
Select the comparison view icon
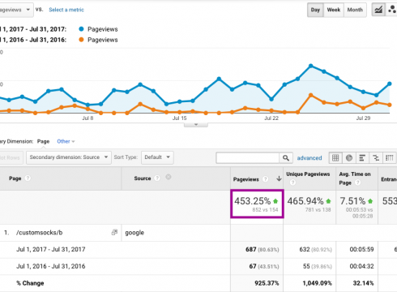[376, 157]
